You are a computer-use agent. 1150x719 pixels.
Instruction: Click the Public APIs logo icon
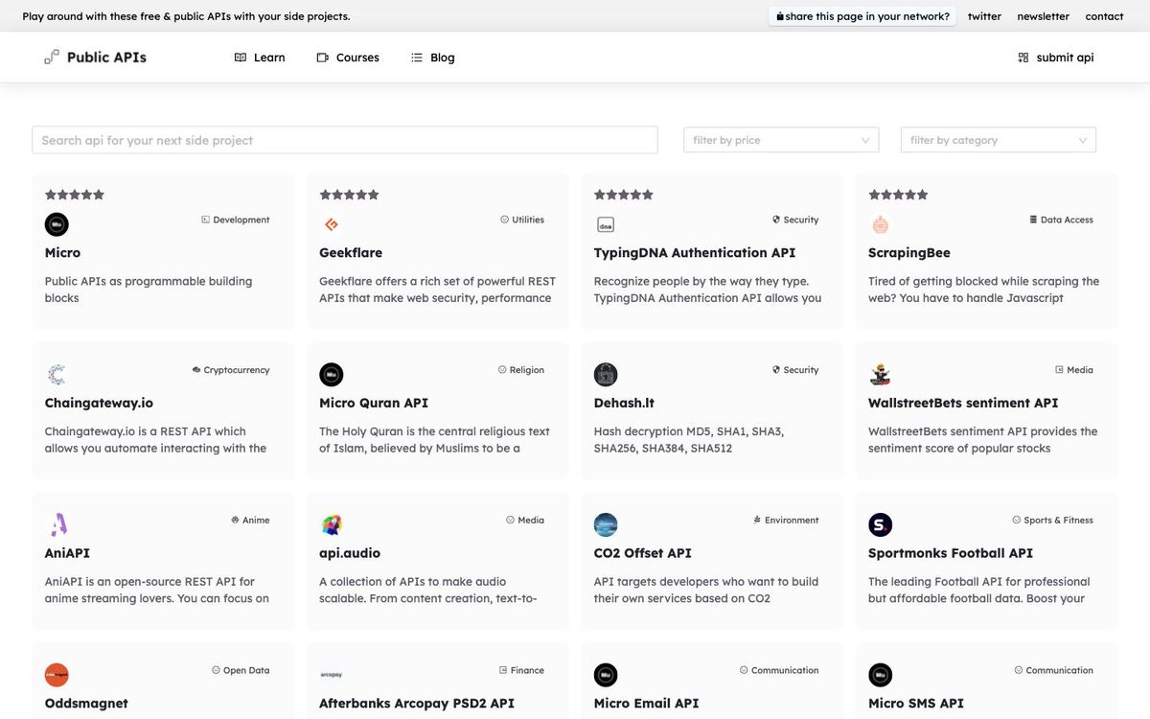(52, 58)
